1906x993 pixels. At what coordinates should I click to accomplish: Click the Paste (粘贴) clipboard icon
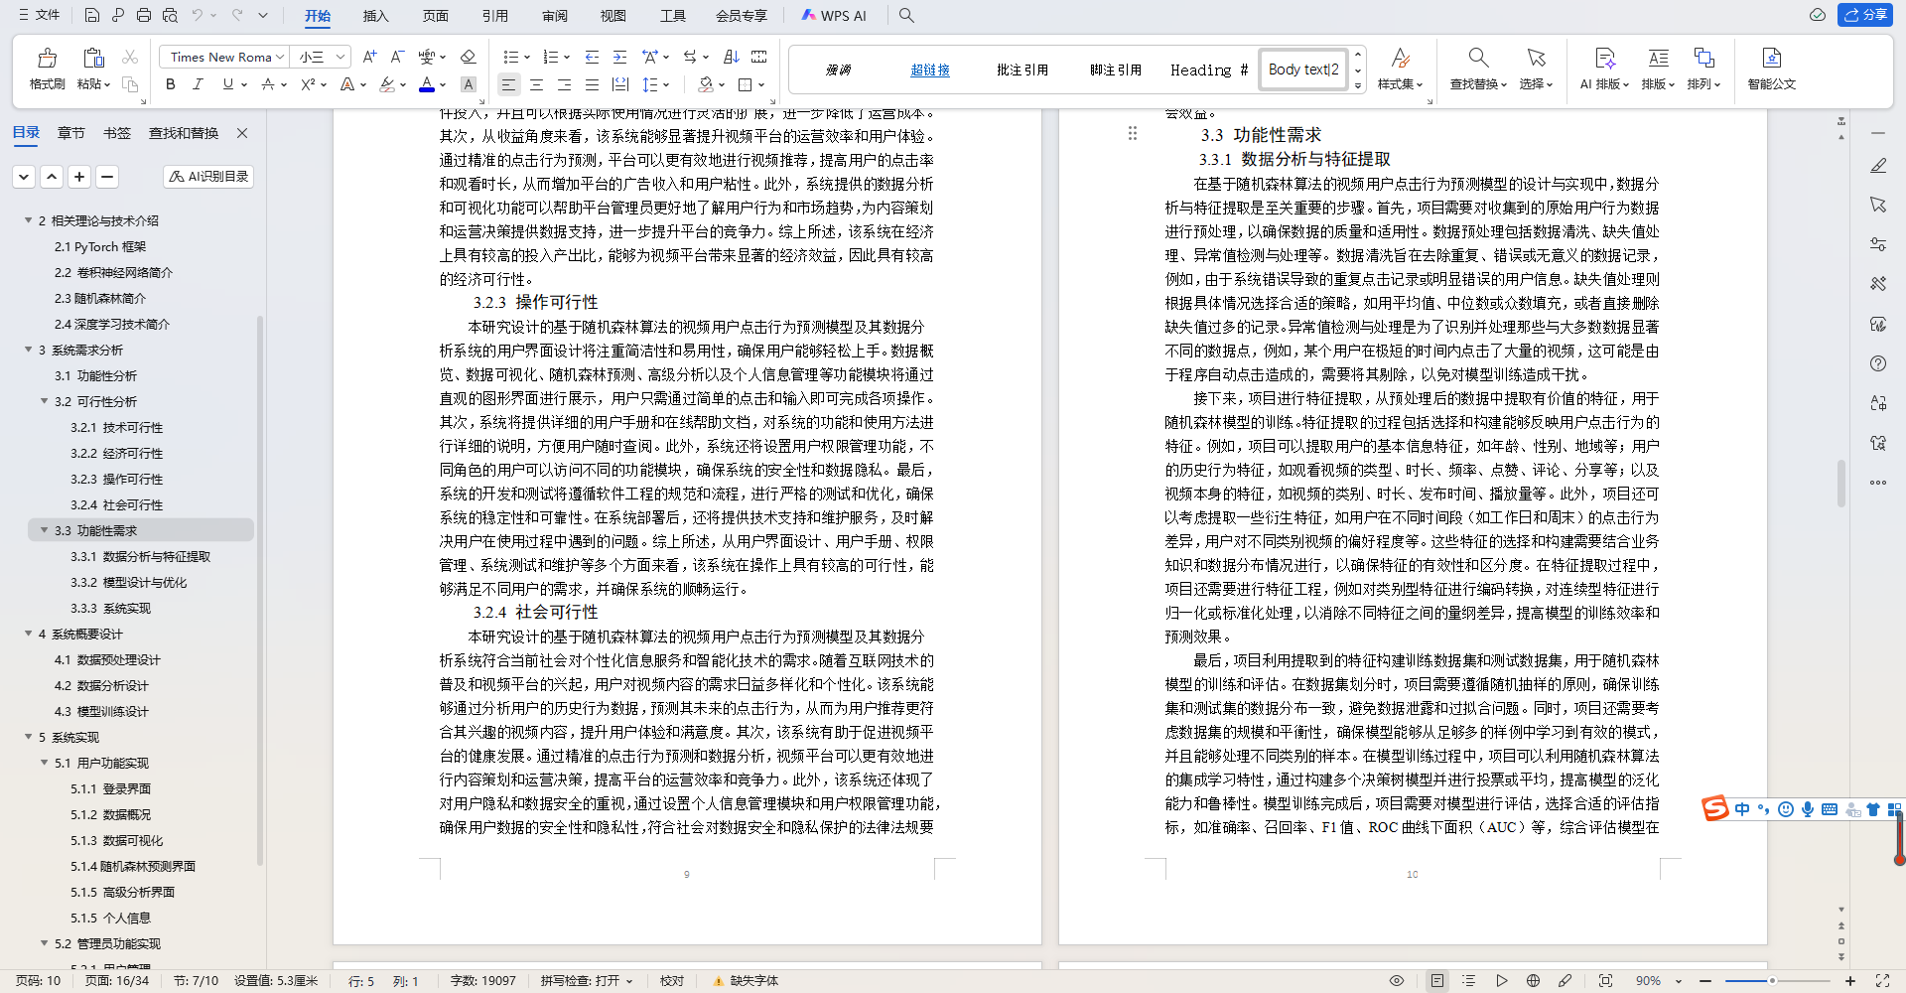(x=93, y=58)
